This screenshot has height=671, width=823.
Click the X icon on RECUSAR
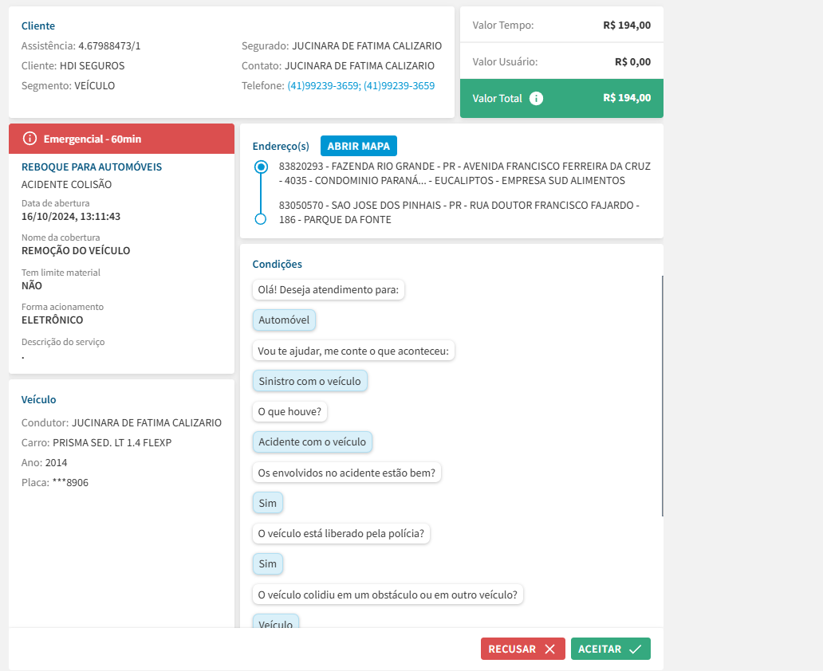pos(549,649)
